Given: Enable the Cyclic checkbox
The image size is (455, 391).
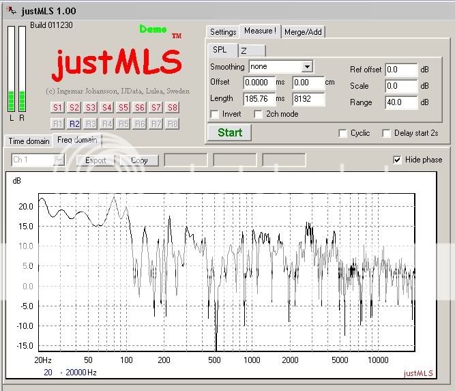Looking at the screenshot, I should coord(343,133).
